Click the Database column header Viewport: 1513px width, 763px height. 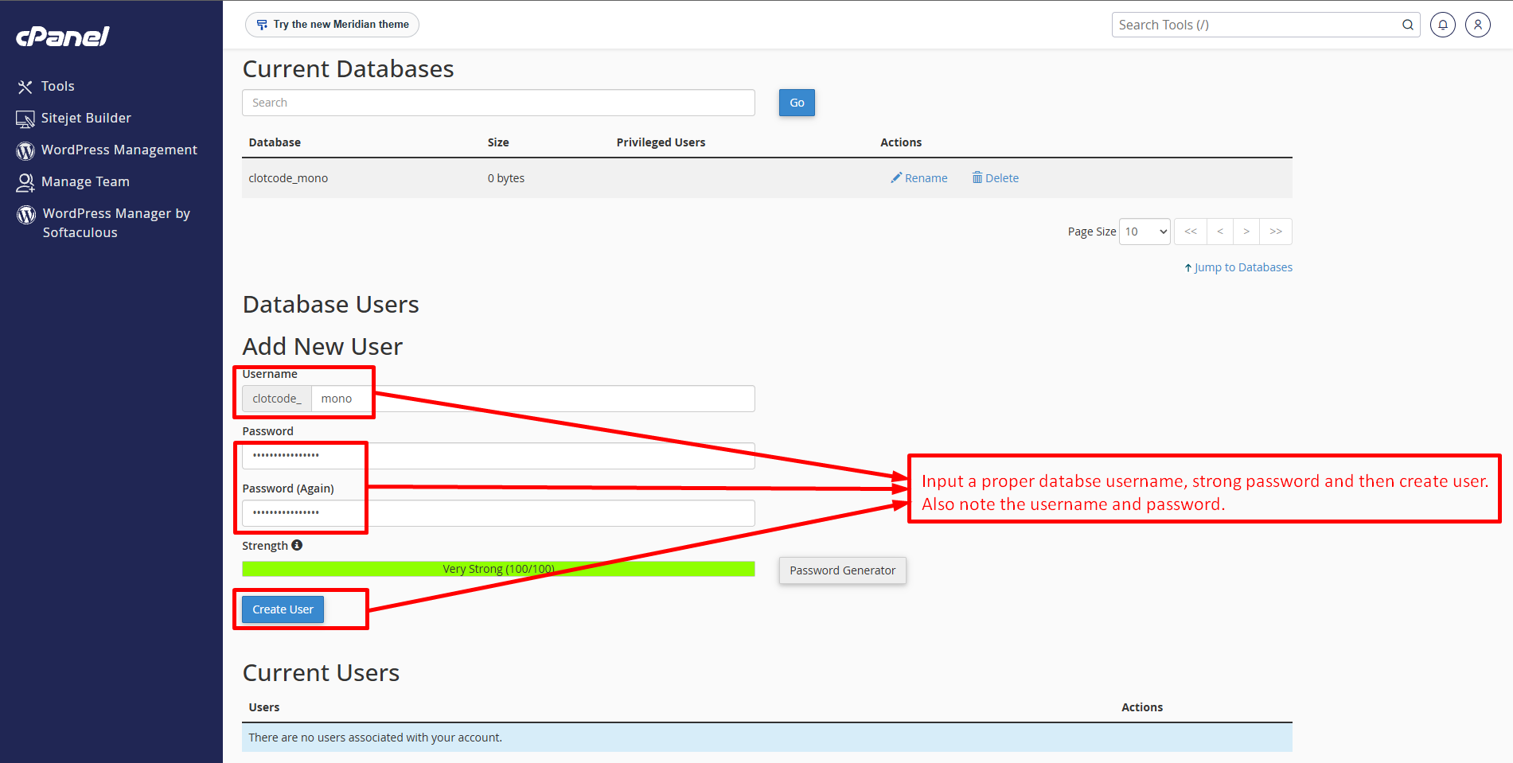(275, 142)
